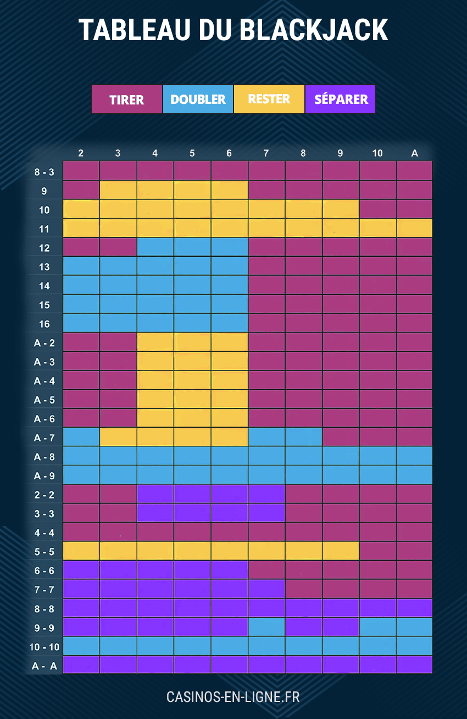
Task: Click the dealer column header 2
Action: (81, 153)
